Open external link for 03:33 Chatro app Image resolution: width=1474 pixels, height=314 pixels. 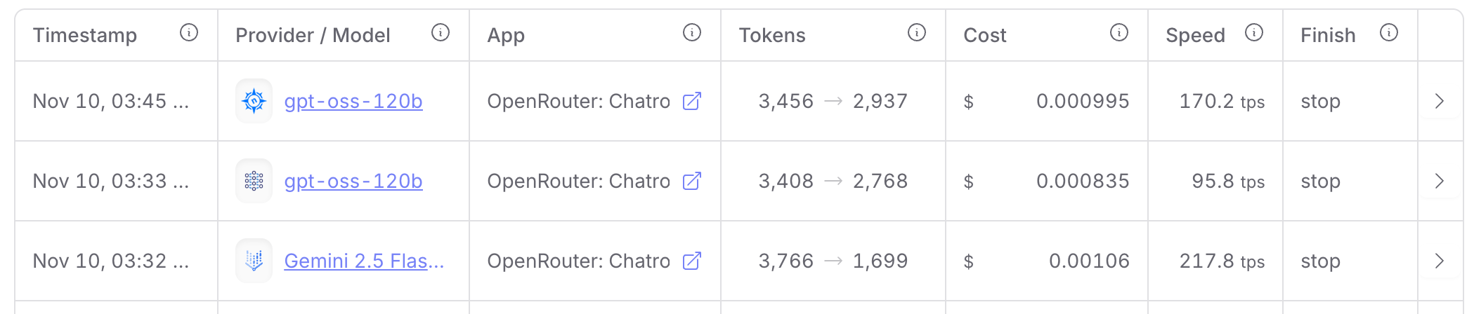pos(692,182)
